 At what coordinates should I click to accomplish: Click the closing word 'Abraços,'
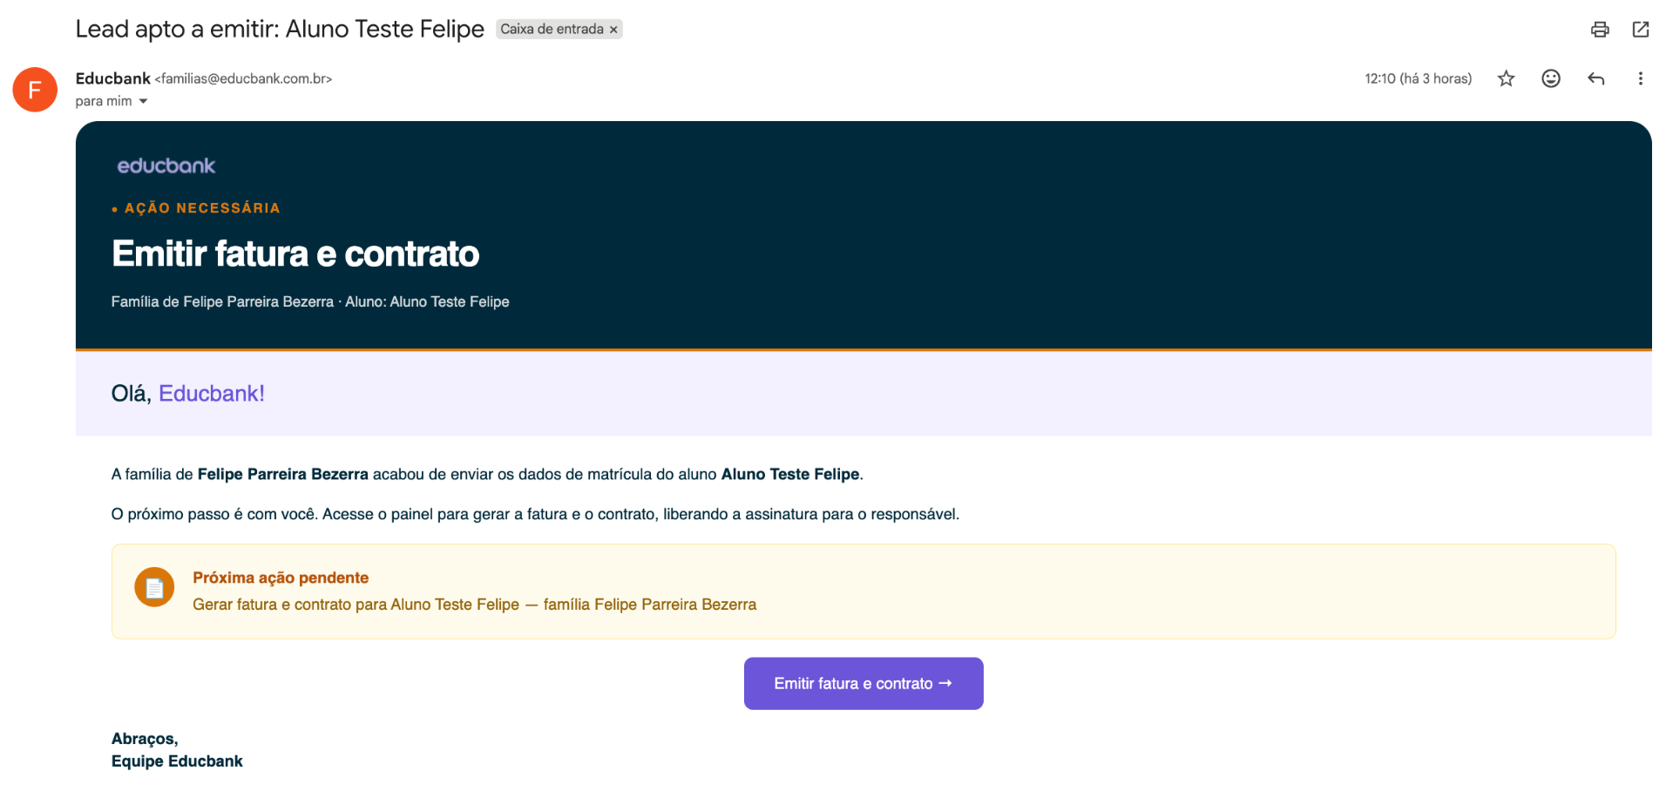tap(145, 739)
